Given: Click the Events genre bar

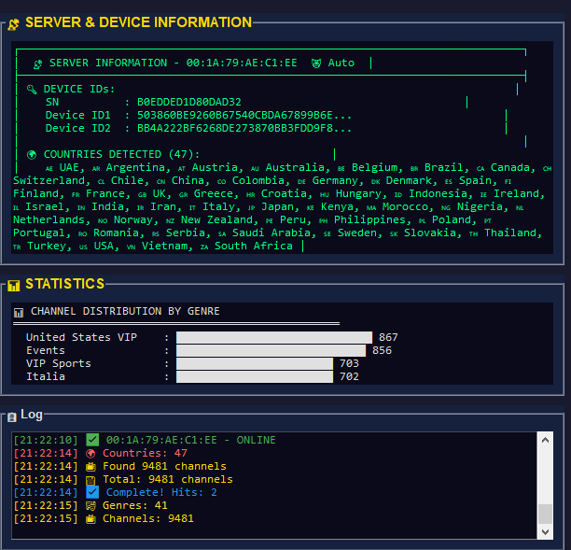Looking at the screenshot, I should (271, 350).
